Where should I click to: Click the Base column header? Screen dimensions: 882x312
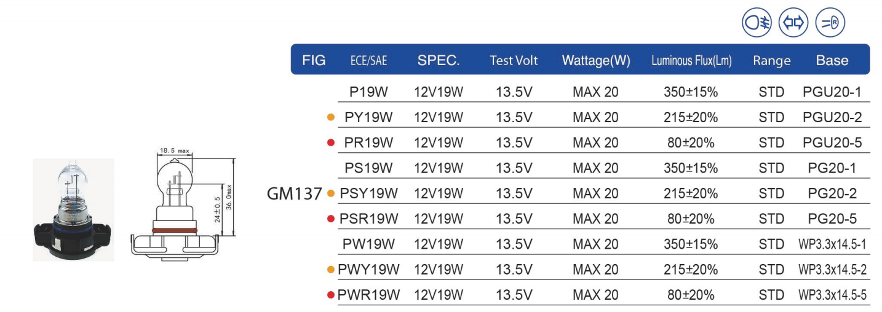pyautogui.click(x=832, y=61)
